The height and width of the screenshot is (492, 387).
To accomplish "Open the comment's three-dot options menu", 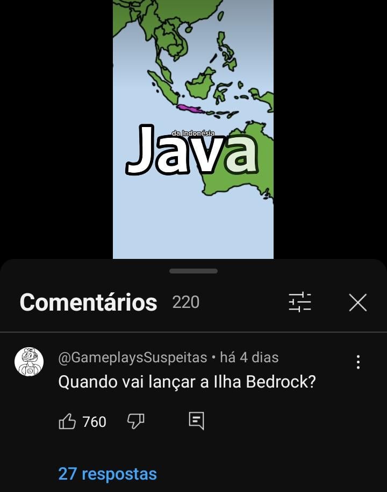I will pos(358,362).
